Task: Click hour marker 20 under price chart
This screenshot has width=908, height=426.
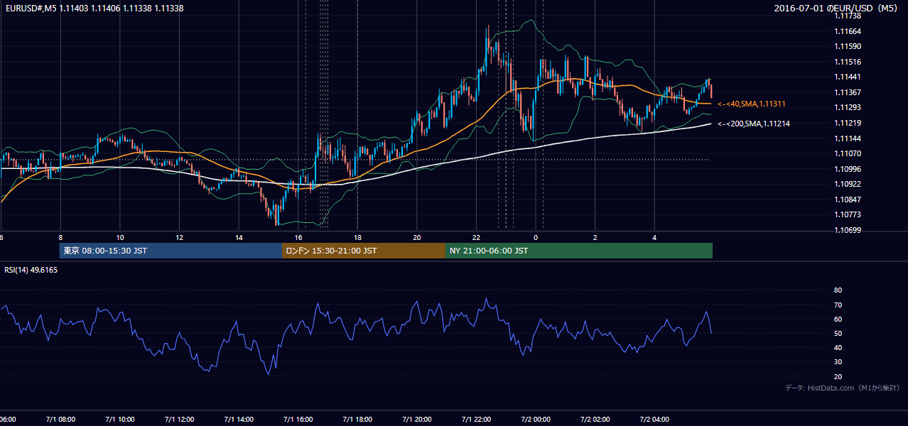Action: (417, 238)
